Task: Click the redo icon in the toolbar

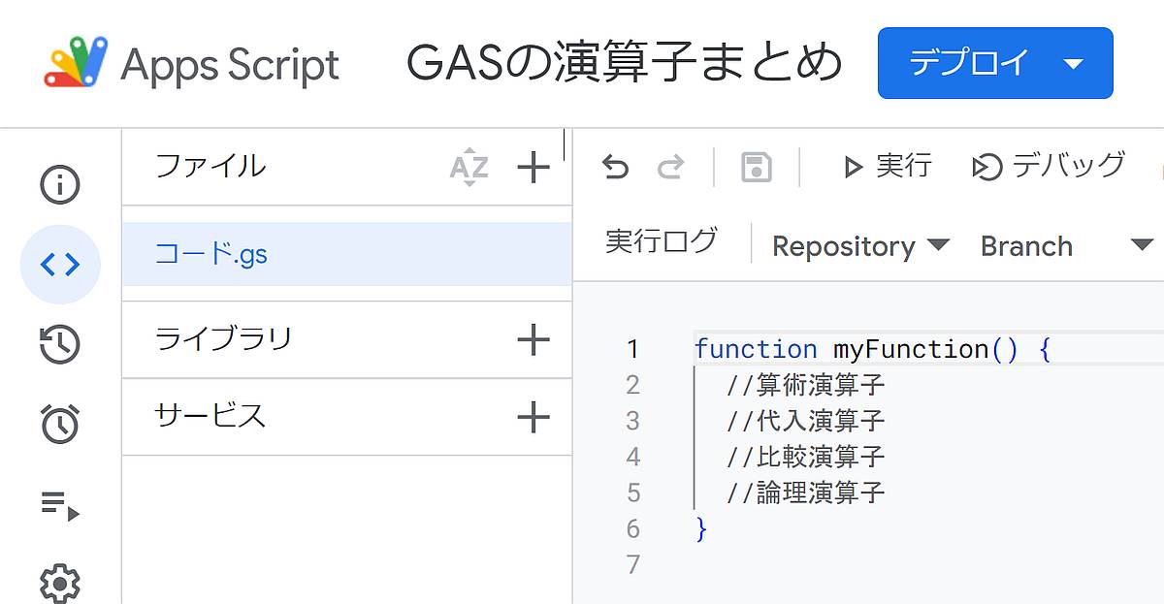Action: click(x=669, y=166)
